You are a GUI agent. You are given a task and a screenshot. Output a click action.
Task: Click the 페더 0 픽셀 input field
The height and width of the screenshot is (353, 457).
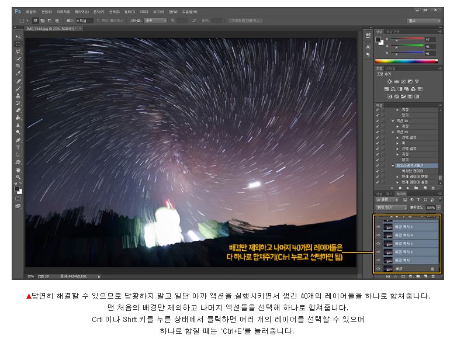coord(85,20)
